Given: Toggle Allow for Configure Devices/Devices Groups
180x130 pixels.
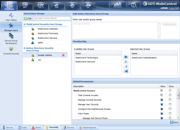Looking at the screenshot, I should tap(162, 109).
